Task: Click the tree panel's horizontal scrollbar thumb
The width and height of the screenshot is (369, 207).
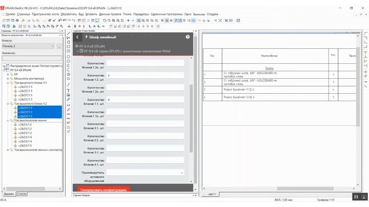Action: pyautogui.click(x=25, y=189)
